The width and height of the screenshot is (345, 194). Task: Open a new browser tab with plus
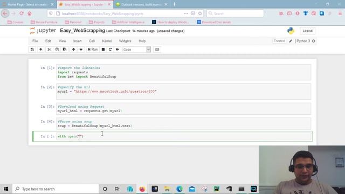coord(175,4)
